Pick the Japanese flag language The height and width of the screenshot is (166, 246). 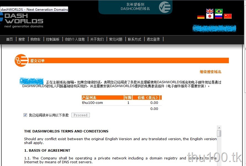pos(210,16)
